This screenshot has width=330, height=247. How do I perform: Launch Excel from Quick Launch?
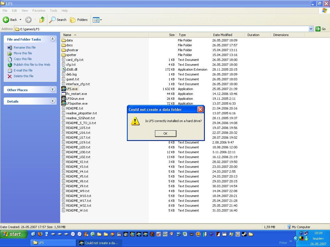pyautogui.click(x=185, y=234)
